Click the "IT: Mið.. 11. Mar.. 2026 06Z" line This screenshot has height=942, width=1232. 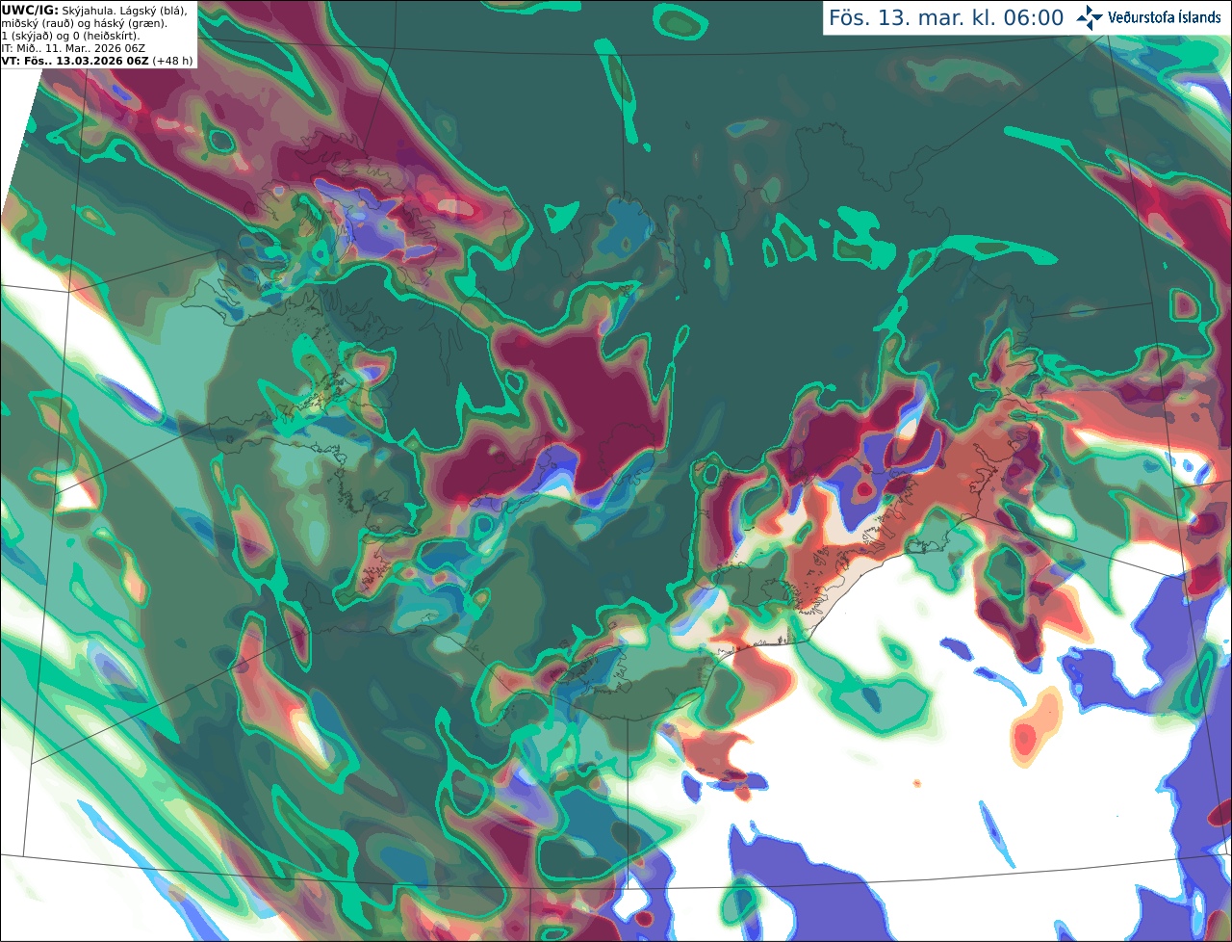[x=73, y=48]
